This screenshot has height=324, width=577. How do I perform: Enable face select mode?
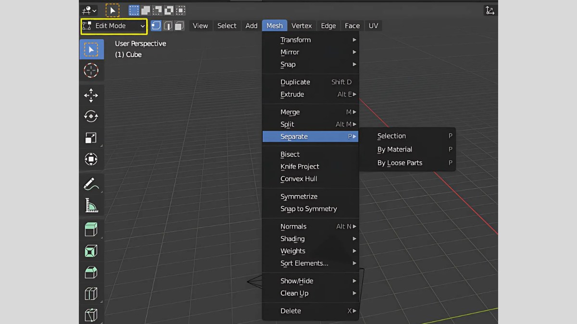tap(179, 26)
